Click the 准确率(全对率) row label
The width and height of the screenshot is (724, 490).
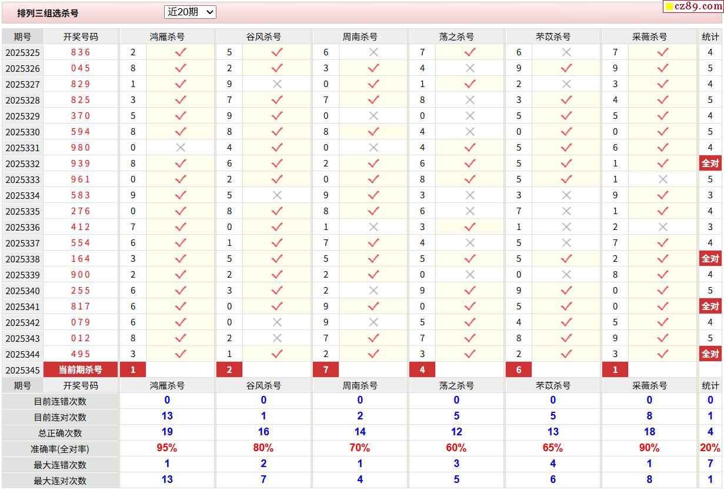pos(60,449)
